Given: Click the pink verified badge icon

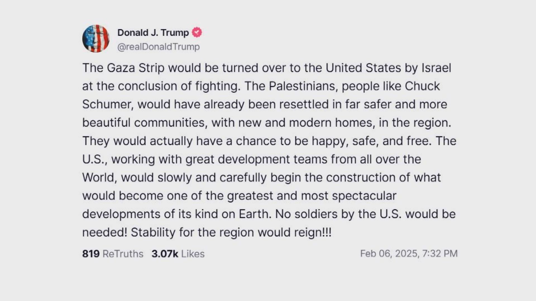Looking at the screenshot, I should 197,33.
